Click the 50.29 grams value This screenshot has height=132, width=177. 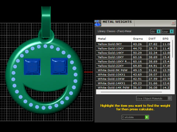137,53
